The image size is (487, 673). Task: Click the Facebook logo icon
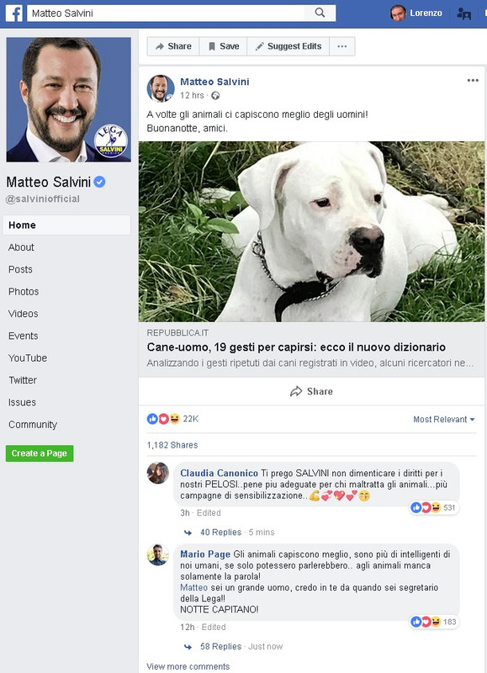pos(14,13)
